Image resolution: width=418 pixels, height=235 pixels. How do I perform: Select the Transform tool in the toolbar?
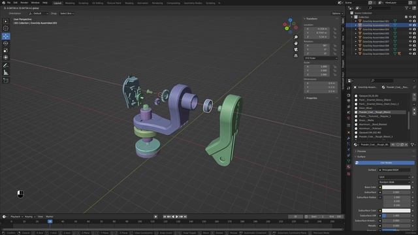click(x=6, y=57)
